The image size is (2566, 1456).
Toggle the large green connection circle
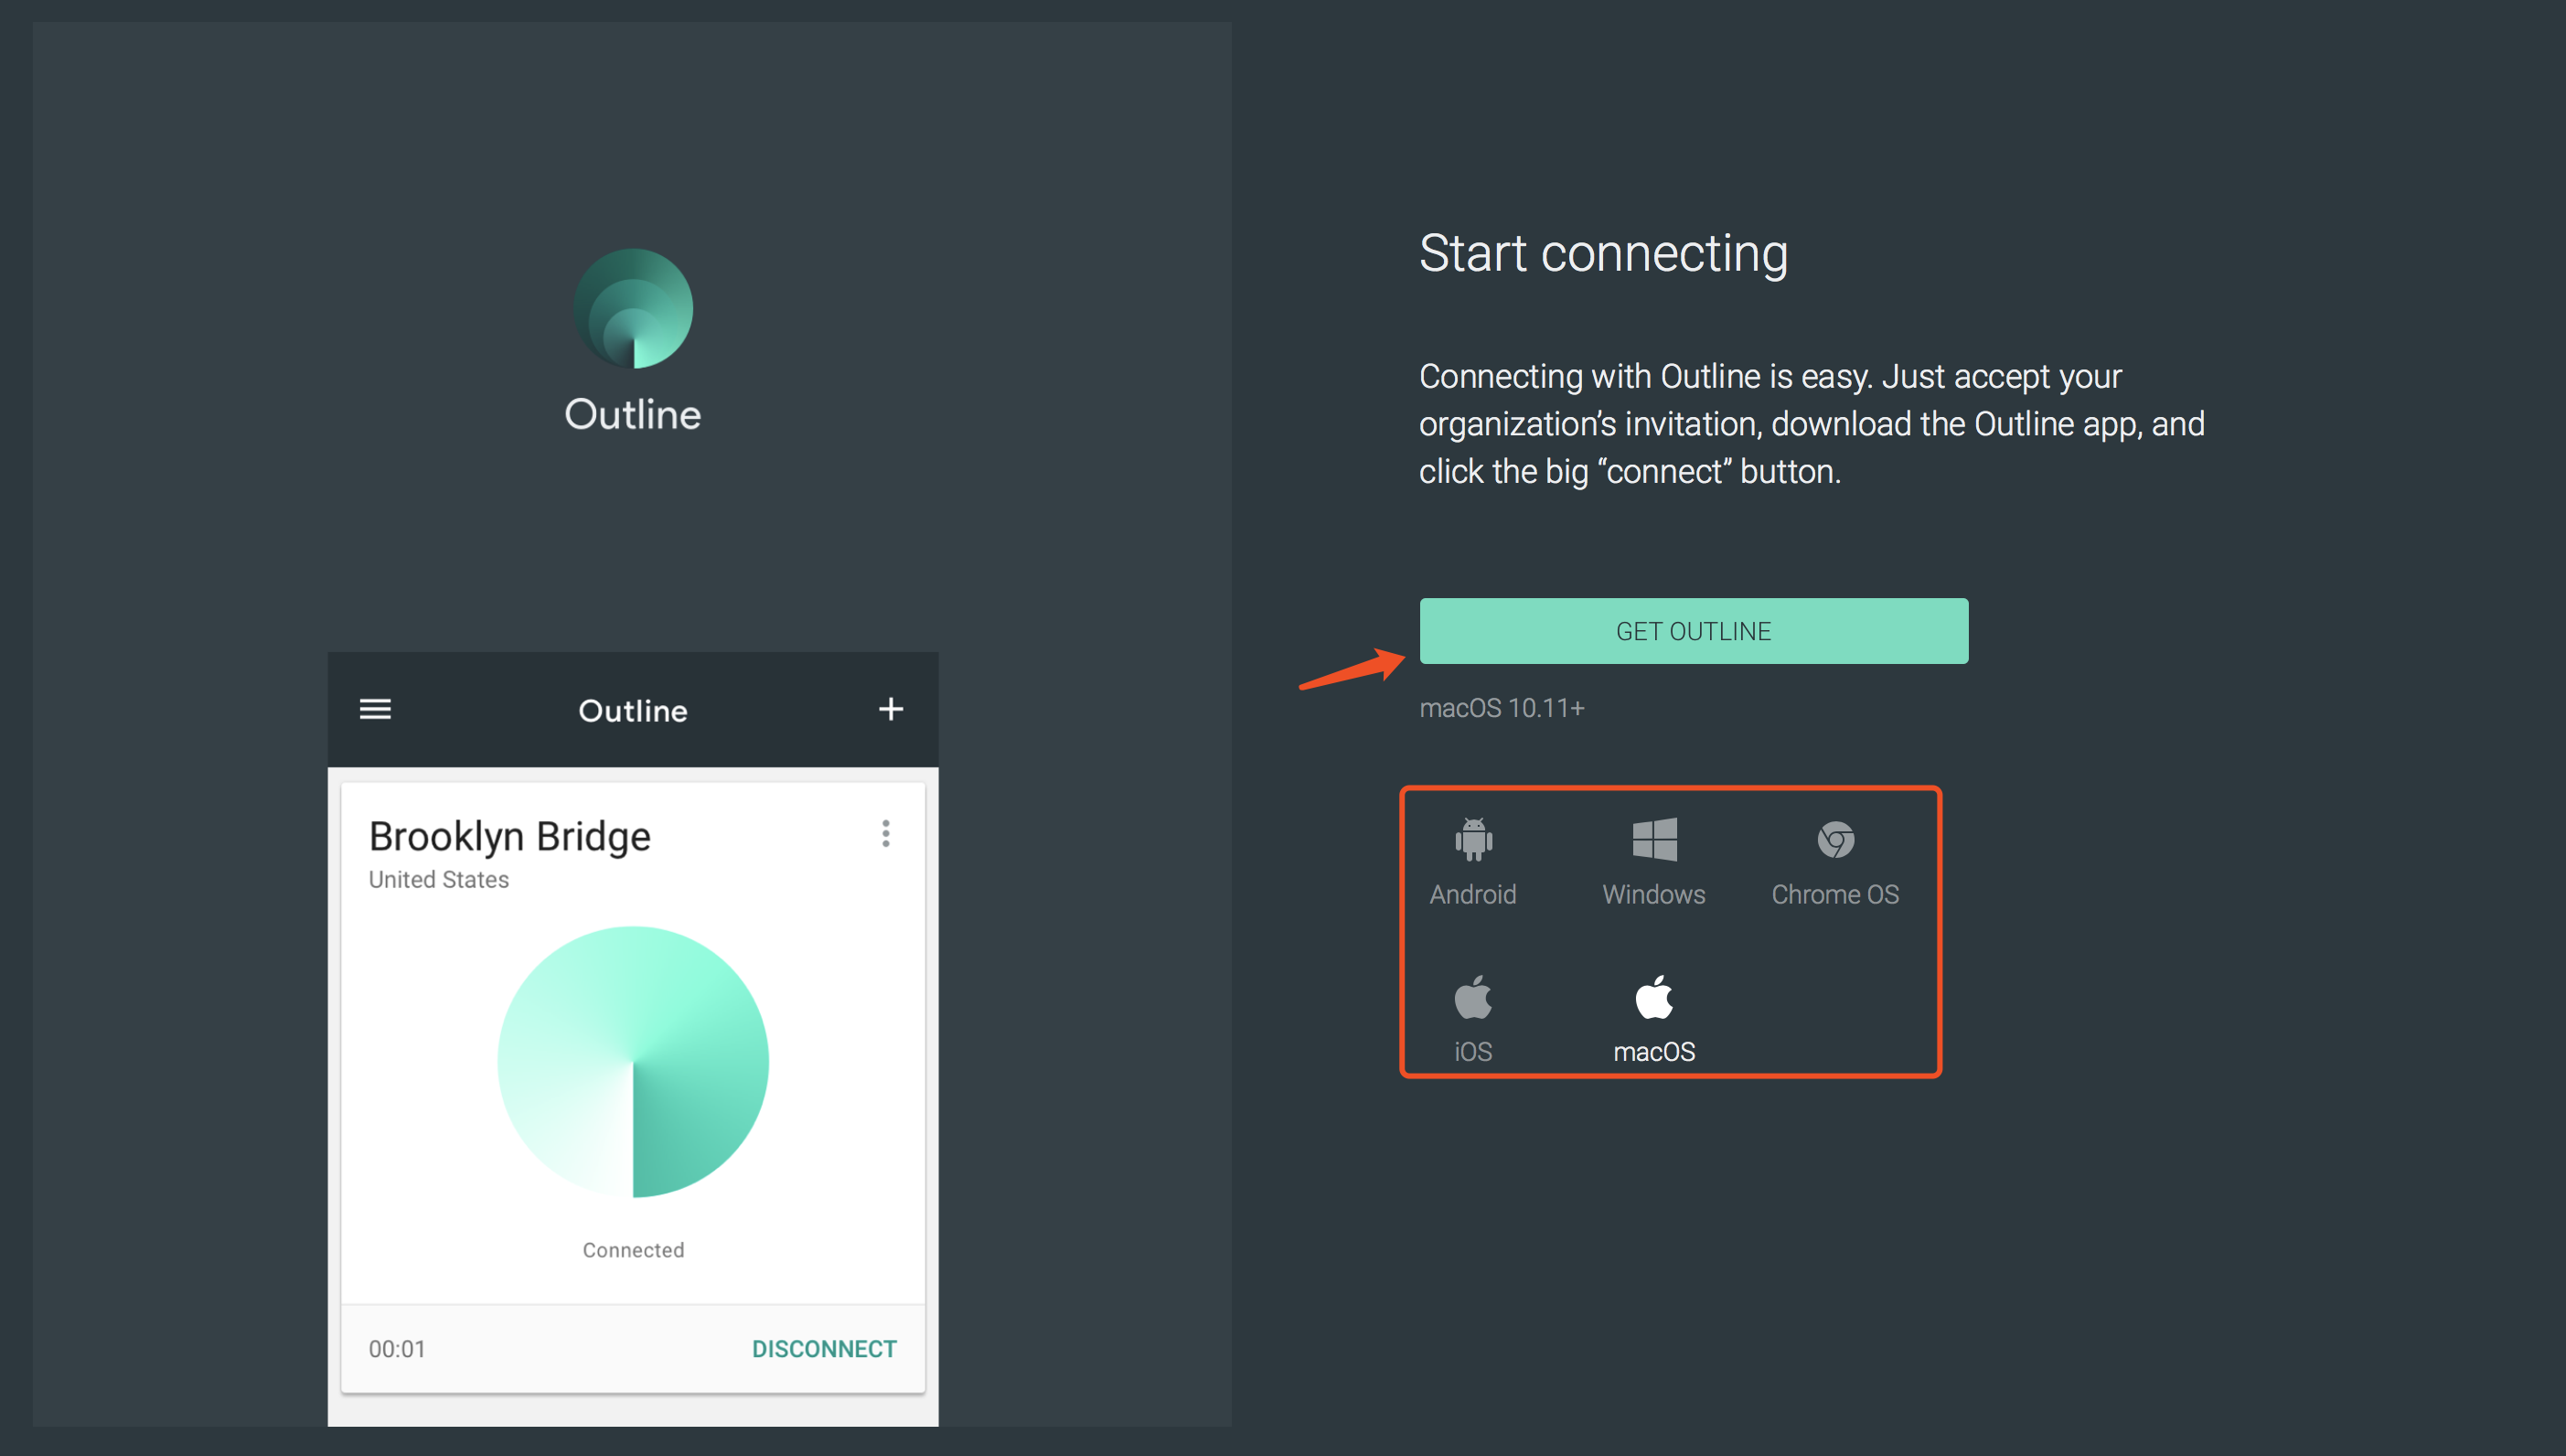tap(633, 1061)
